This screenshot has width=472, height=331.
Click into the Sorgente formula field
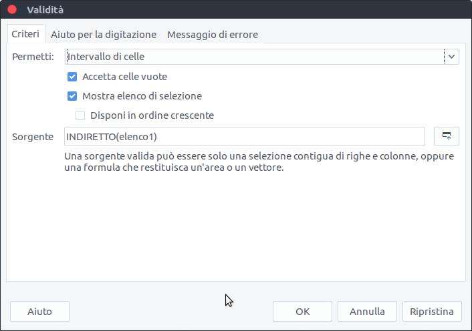click(245, 136)
